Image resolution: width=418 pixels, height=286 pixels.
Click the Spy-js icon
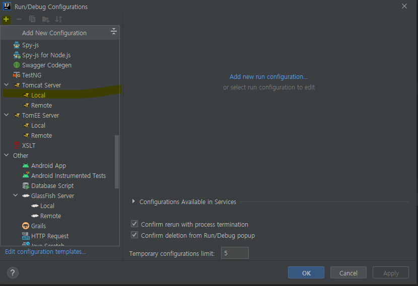[x=17, y=45]
